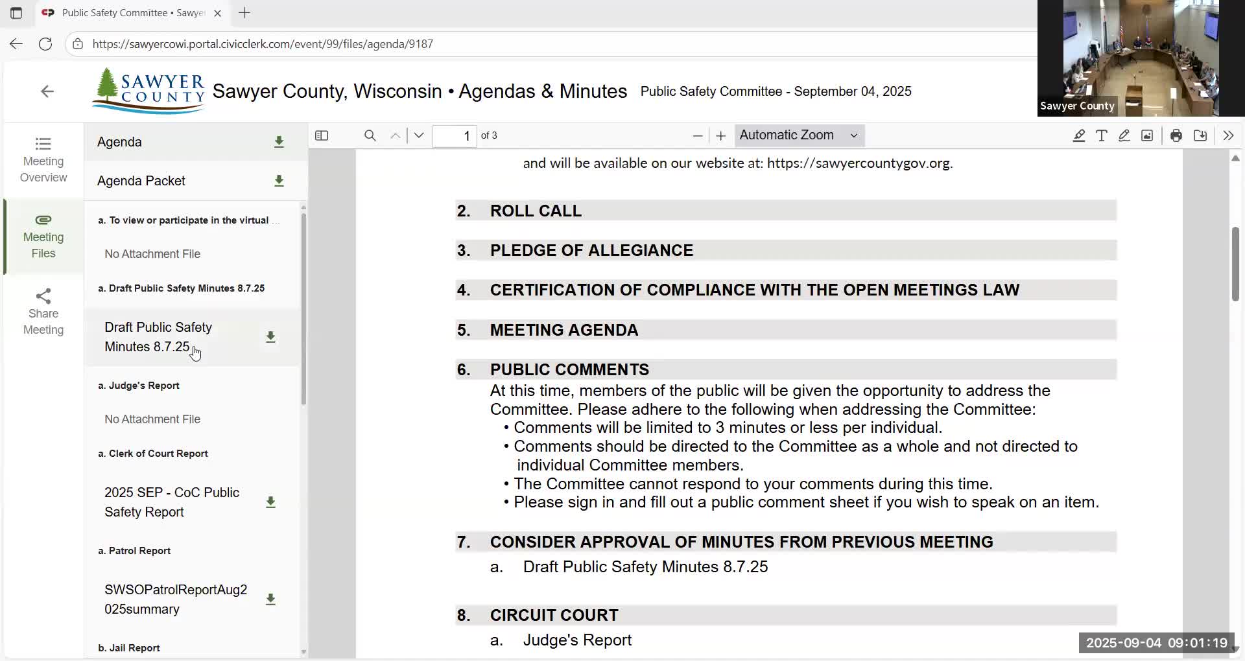1245x661 pixels.
Task: Open 2025 SEP - CoC Public Safety Report
Action: pyautogui.click(x=172, y=502)
